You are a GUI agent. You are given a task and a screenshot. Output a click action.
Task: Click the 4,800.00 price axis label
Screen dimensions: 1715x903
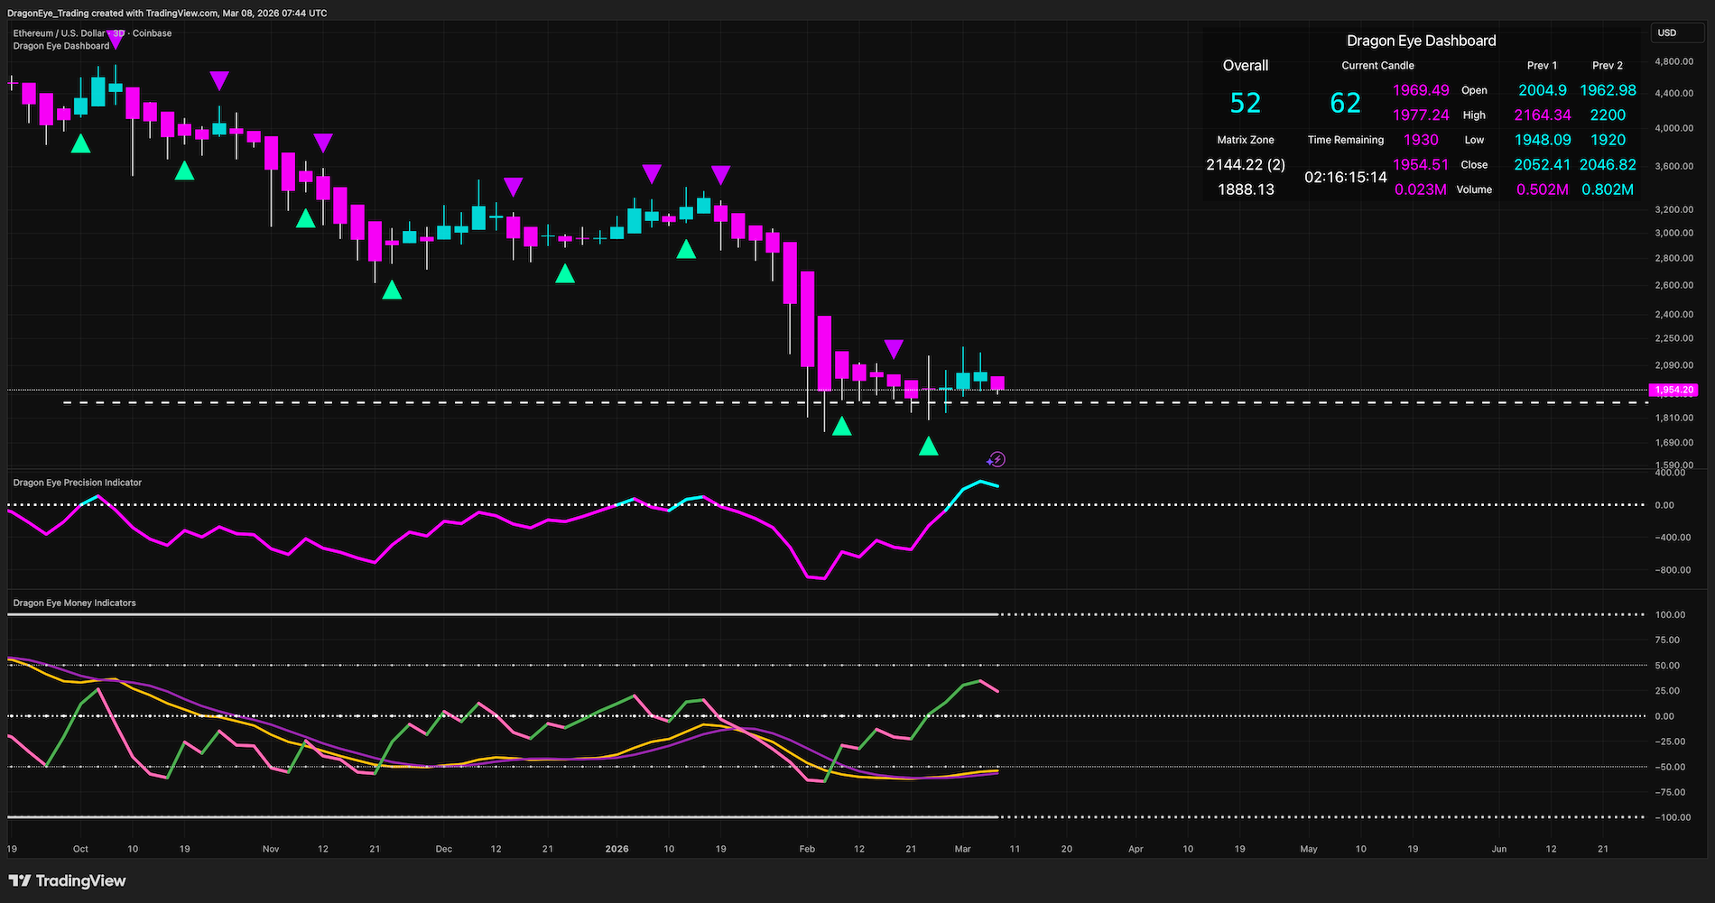point(1673,61)
